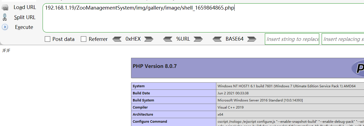
Task: Click the %URL encoding label
Action: click(x=183, y=39)
